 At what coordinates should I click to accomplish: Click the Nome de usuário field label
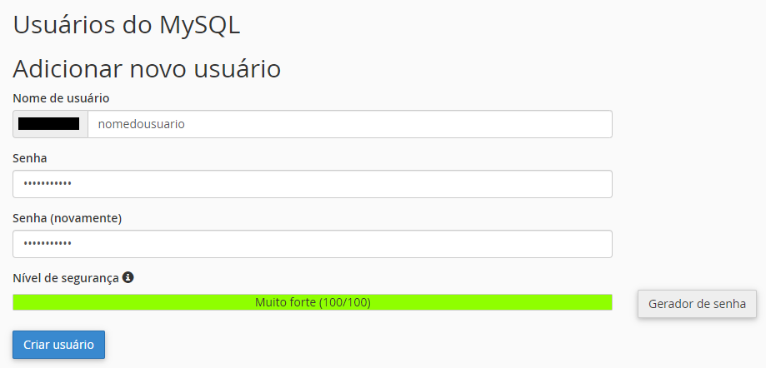pyautogui.click(x=61, y=98)
